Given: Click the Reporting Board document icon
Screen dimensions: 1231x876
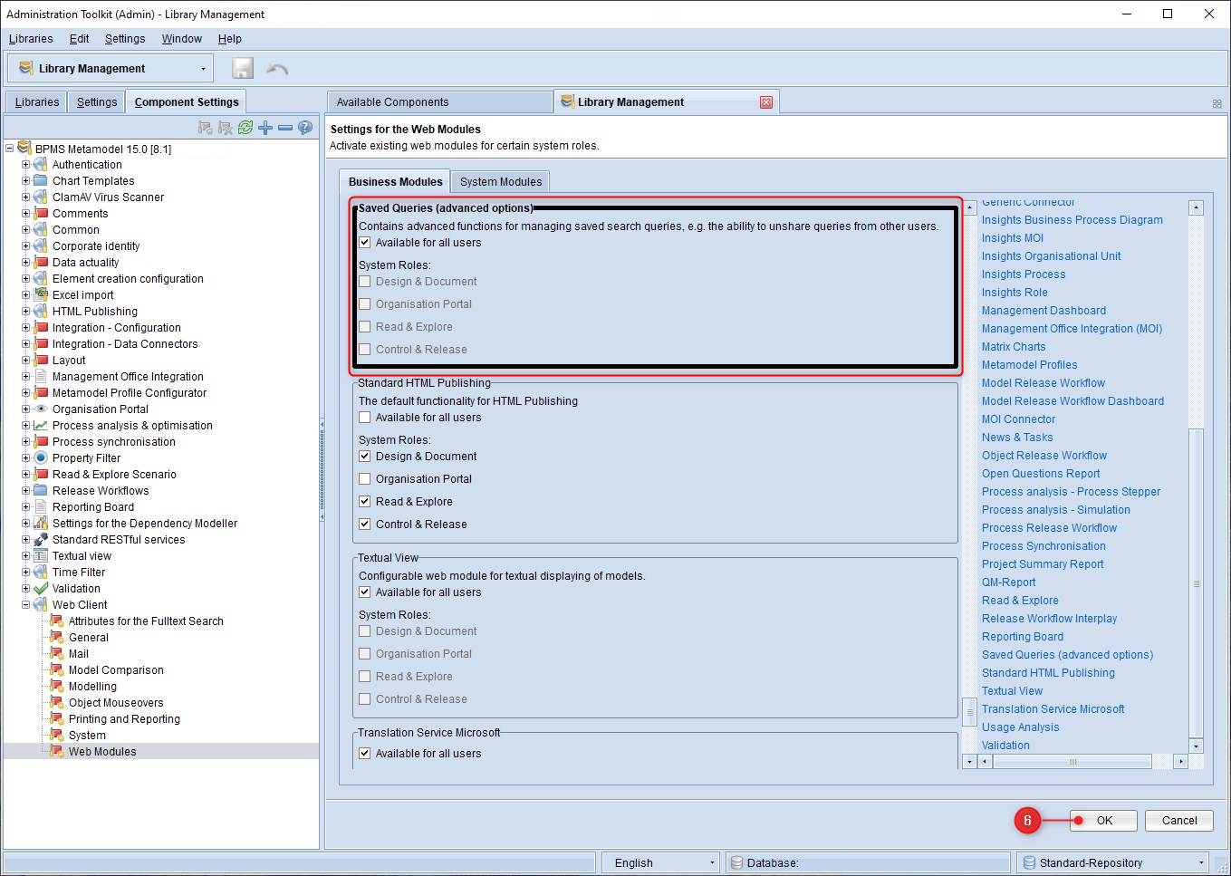Looking at the screenshot, I should [41, 507].
